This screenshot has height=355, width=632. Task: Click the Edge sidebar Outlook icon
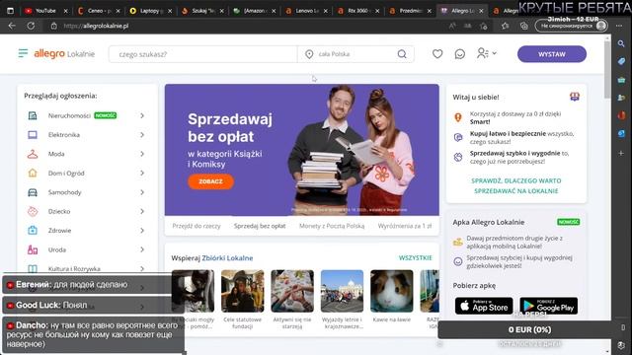point(621,134)
